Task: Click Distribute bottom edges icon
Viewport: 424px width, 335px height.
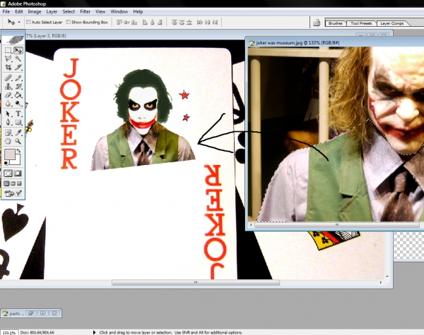Action: [x=189, y=23]
